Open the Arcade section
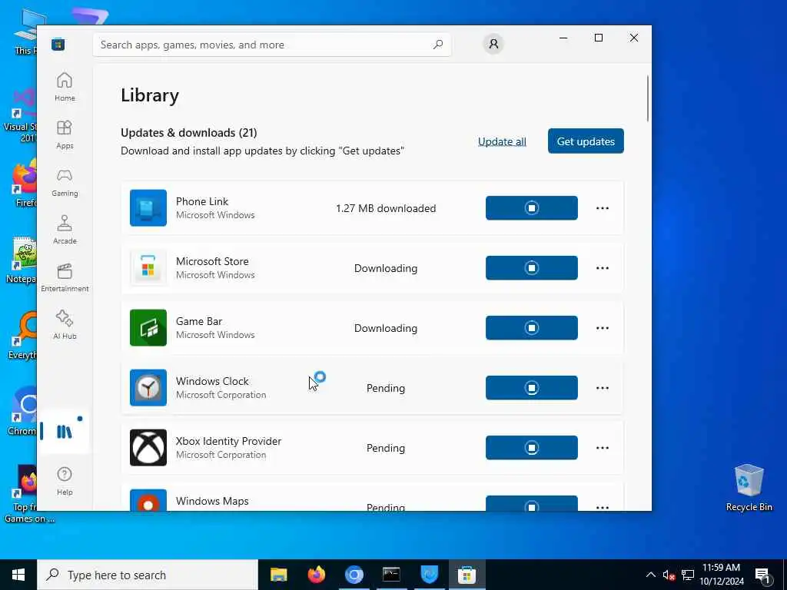 tap(65, 230)
